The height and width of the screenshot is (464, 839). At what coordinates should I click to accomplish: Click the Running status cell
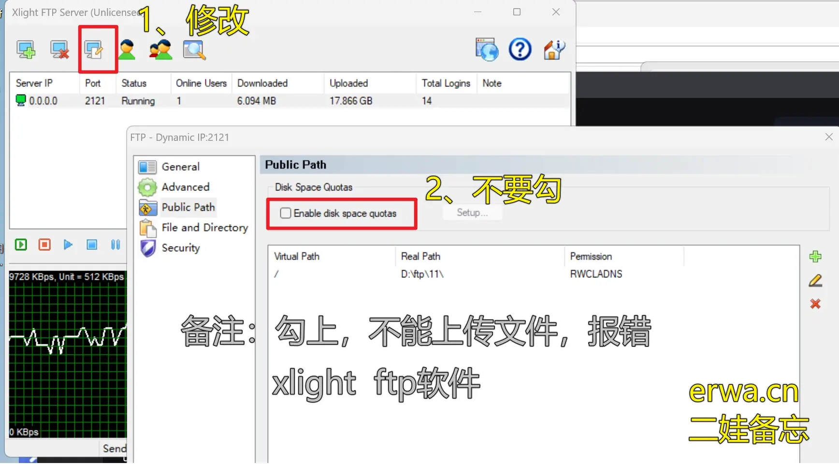click(138, 101)
